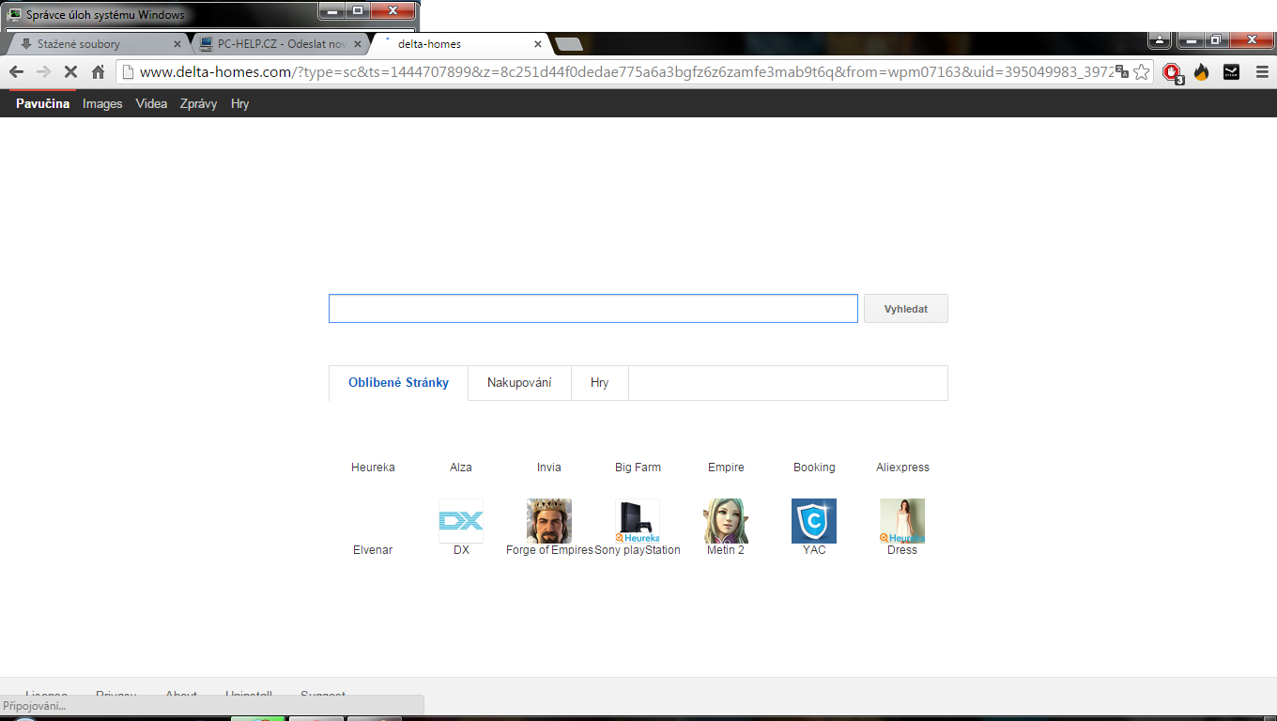This screenshot has height=721, width=1277.
Task: Switch to the Nakupování tab
Action: [x=519, y=383]
